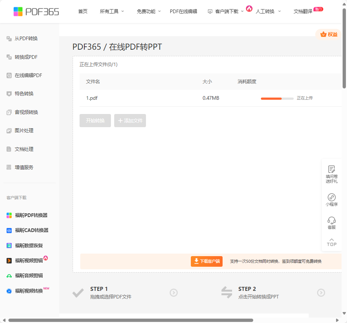Click the scroll-down arrow of the vertical scrollbar
This screenshot has height=323, width=347.
[344, 313]
